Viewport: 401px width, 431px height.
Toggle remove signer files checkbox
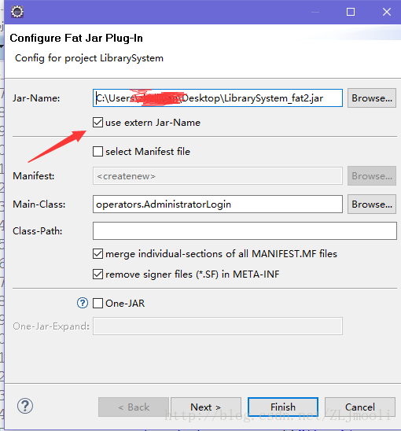point(97,274)
